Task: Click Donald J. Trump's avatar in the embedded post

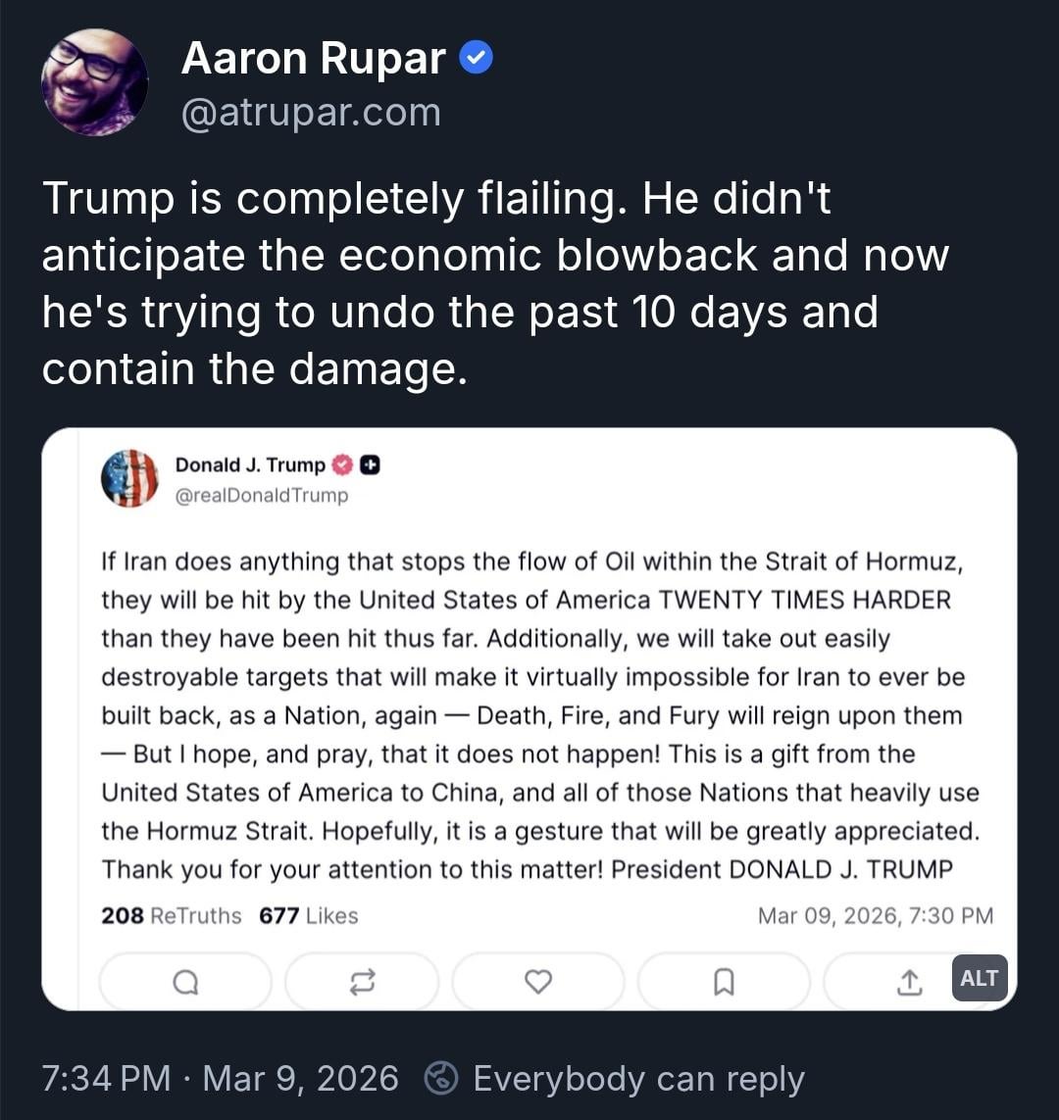Action: (129, 478)
